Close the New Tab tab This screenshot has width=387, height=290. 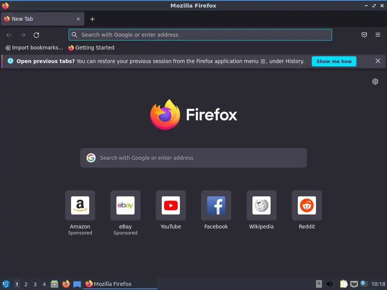pyautogui.click(x=78, y=19)
